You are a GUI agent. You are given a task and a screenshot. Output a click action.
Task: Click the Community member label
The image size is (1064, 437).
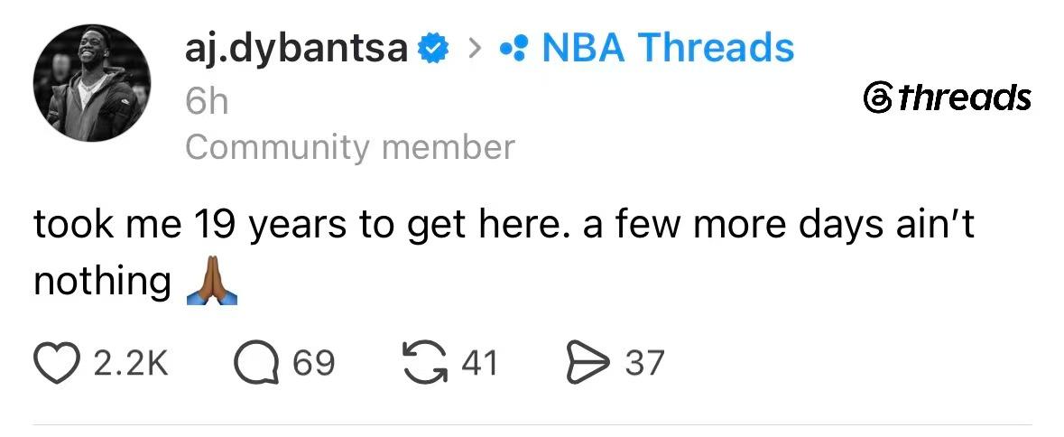click(x=350, y=147)
